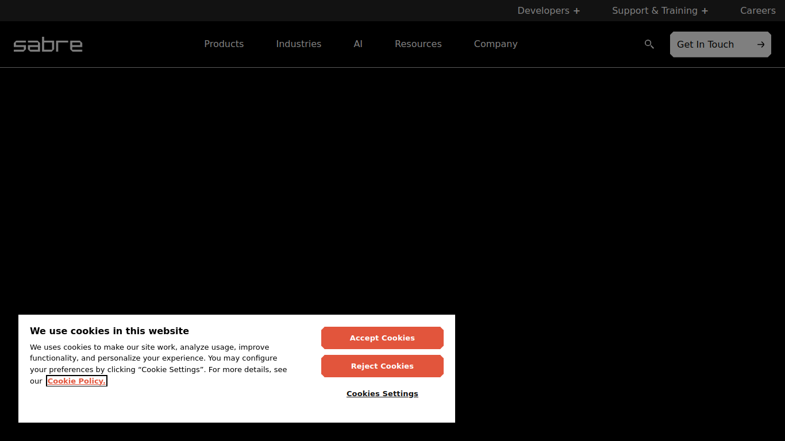Open the Company menu
Screen dimensions: 785x441
pos(496,44)
